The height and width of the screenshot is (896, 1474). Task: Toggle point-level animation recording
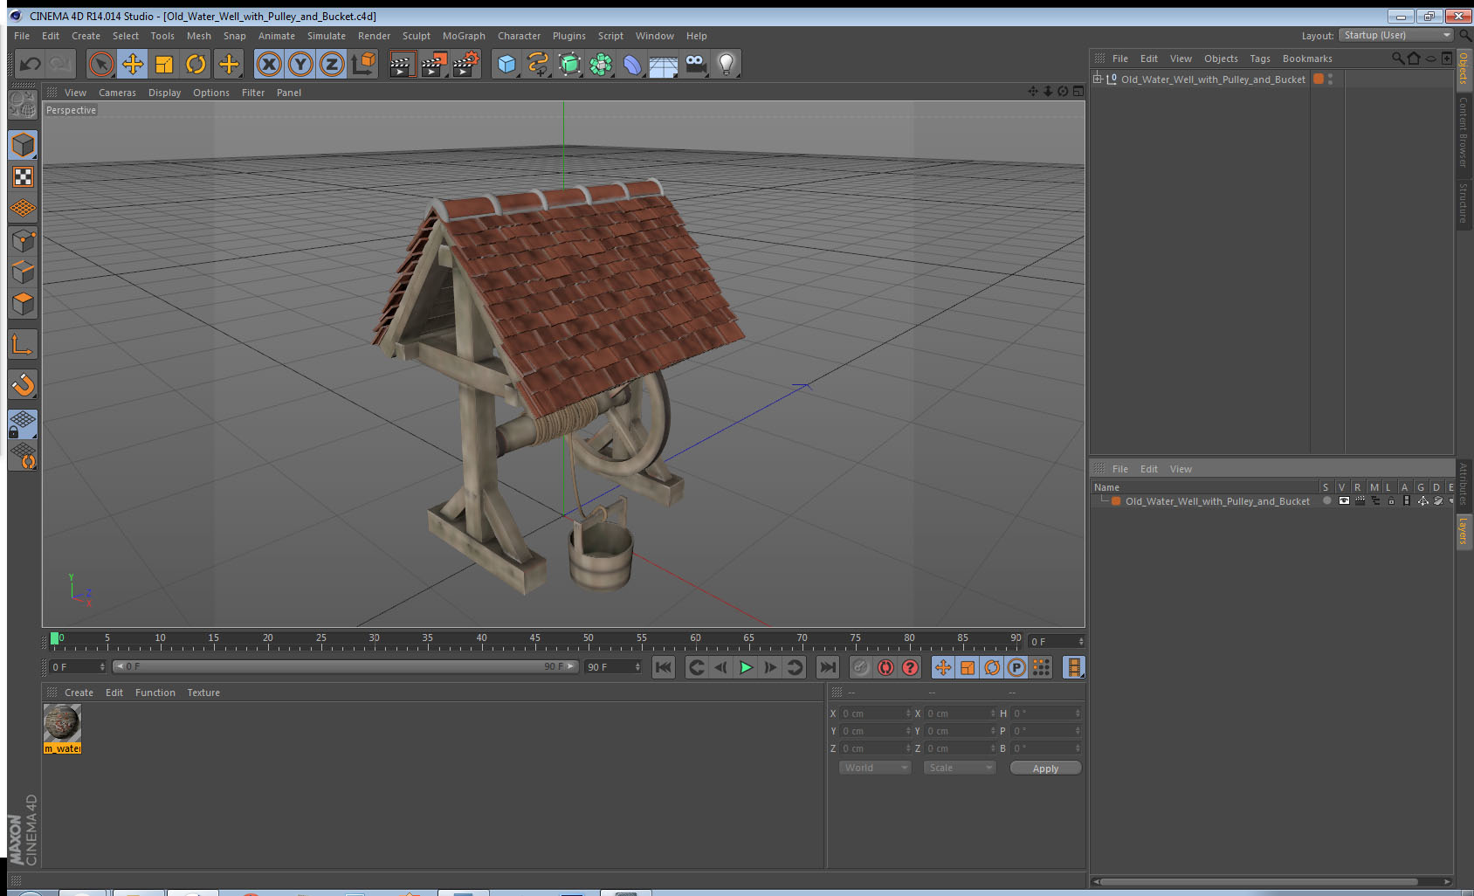pyautogui.click(x=1041, y=667)
